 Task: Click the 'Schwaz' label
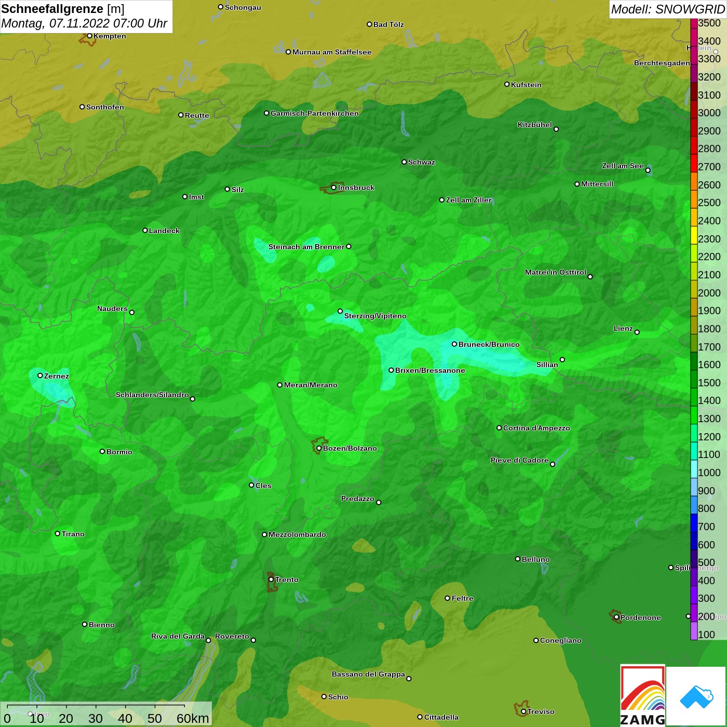point(422,162)
